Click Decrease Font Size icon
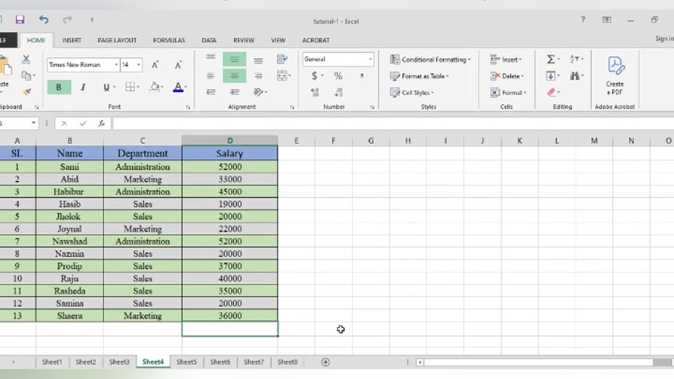The width and height of the screenshot is (674, 379). coord(178,65)
